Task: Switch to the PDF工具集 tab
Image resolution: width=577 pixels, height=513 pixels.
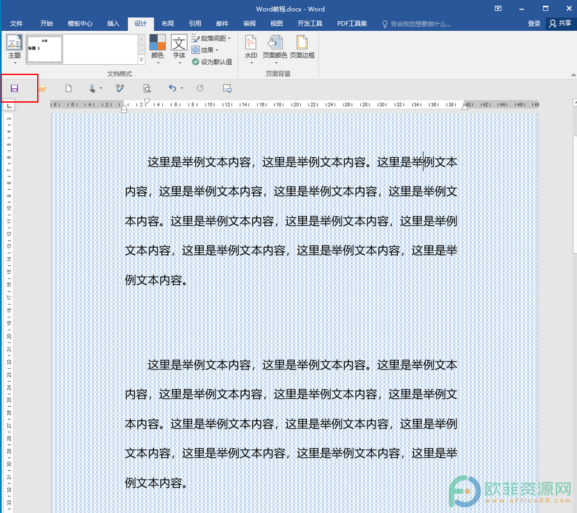Action: 352,24
